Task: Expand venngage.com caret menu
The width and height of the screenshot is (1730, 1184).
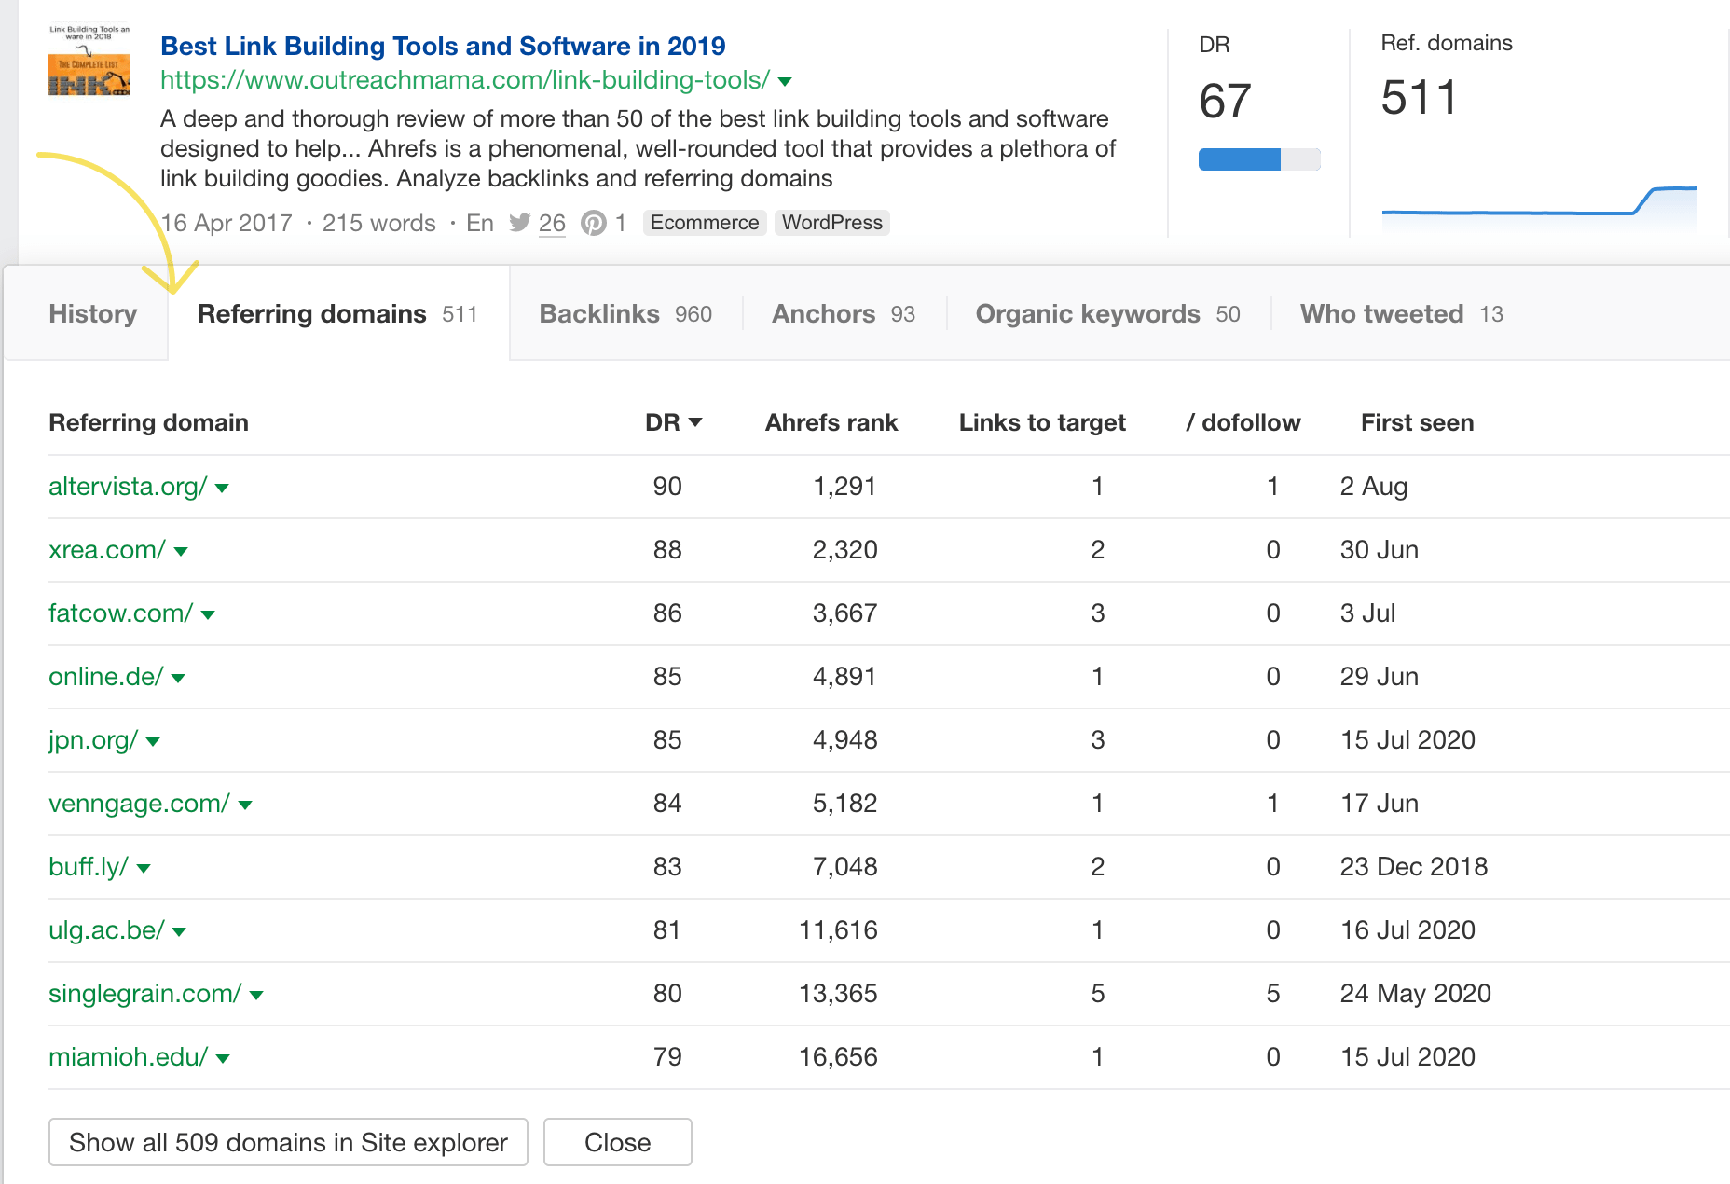Action: tap(245, 805)
